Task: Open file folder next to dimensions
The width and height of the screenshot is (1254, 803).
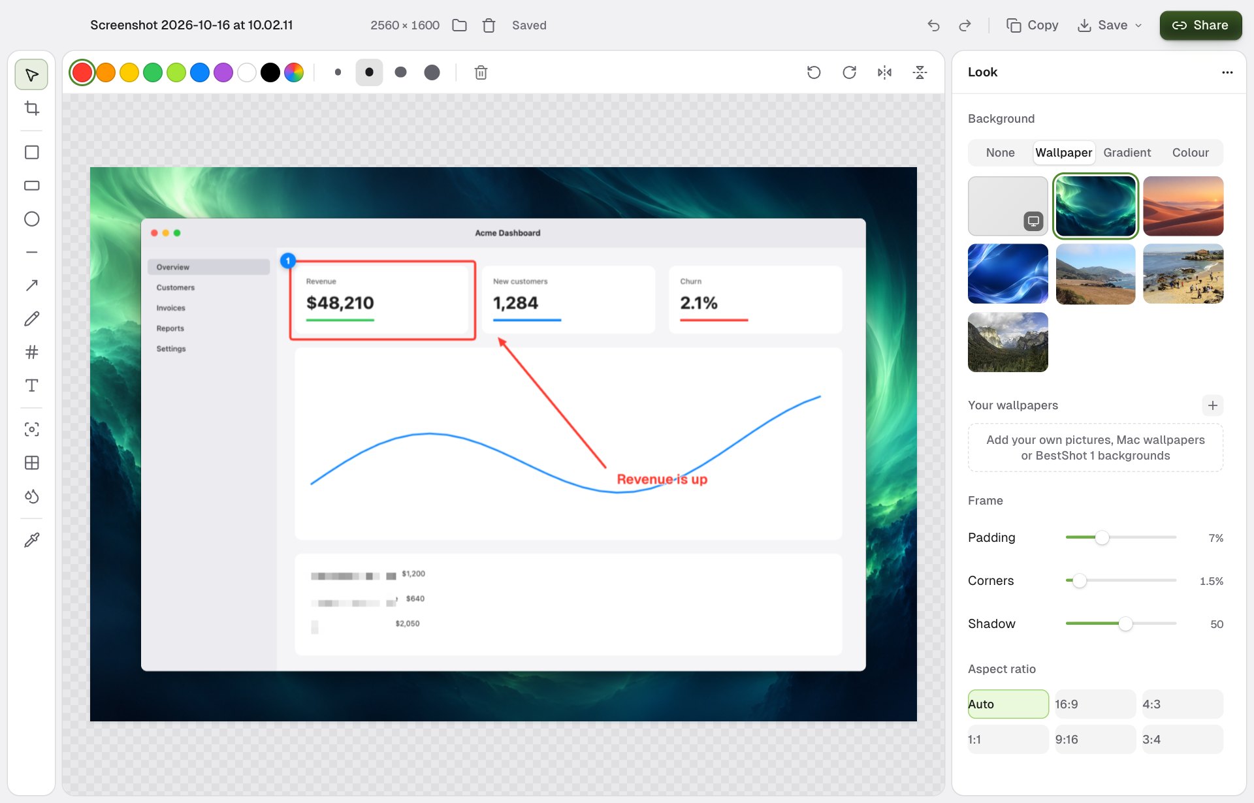Action: (x=460, y=25)
